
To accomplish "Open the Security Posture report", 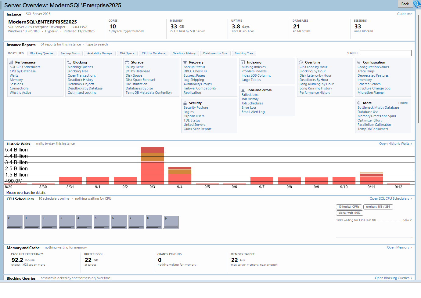I will click(196, 107).
